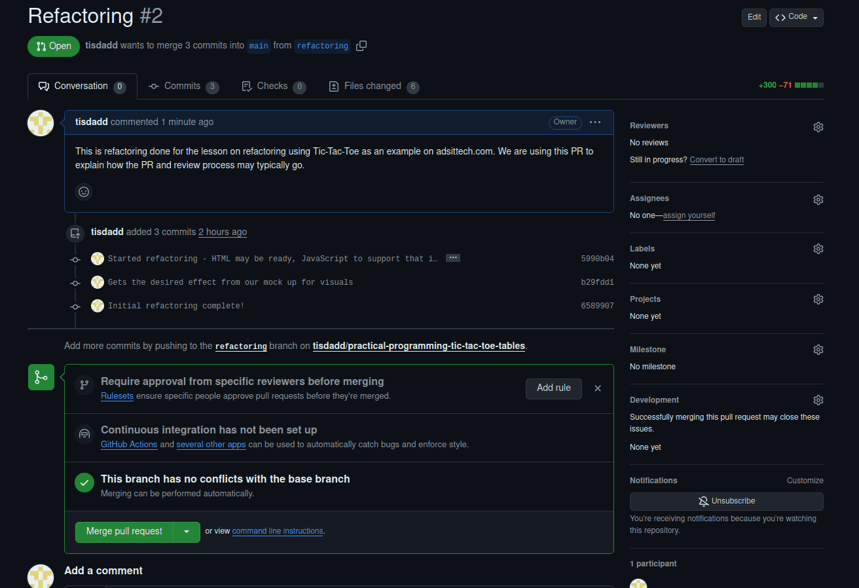Dismiss the require approval rule suggestion
The height and width of the screenshot is (588, 859).
coord(597,388)
